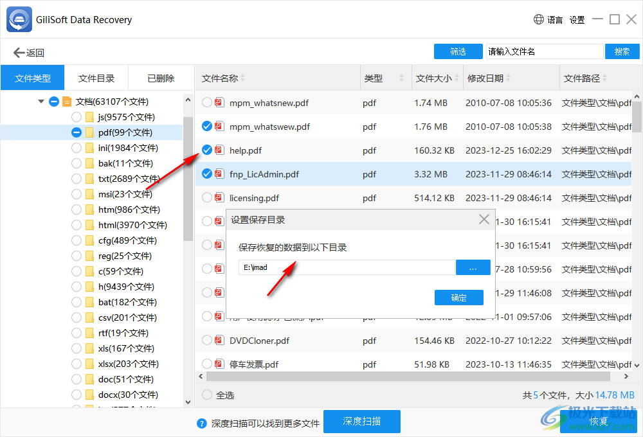
Task: Click the language globe icon
Action: (538, 19)
